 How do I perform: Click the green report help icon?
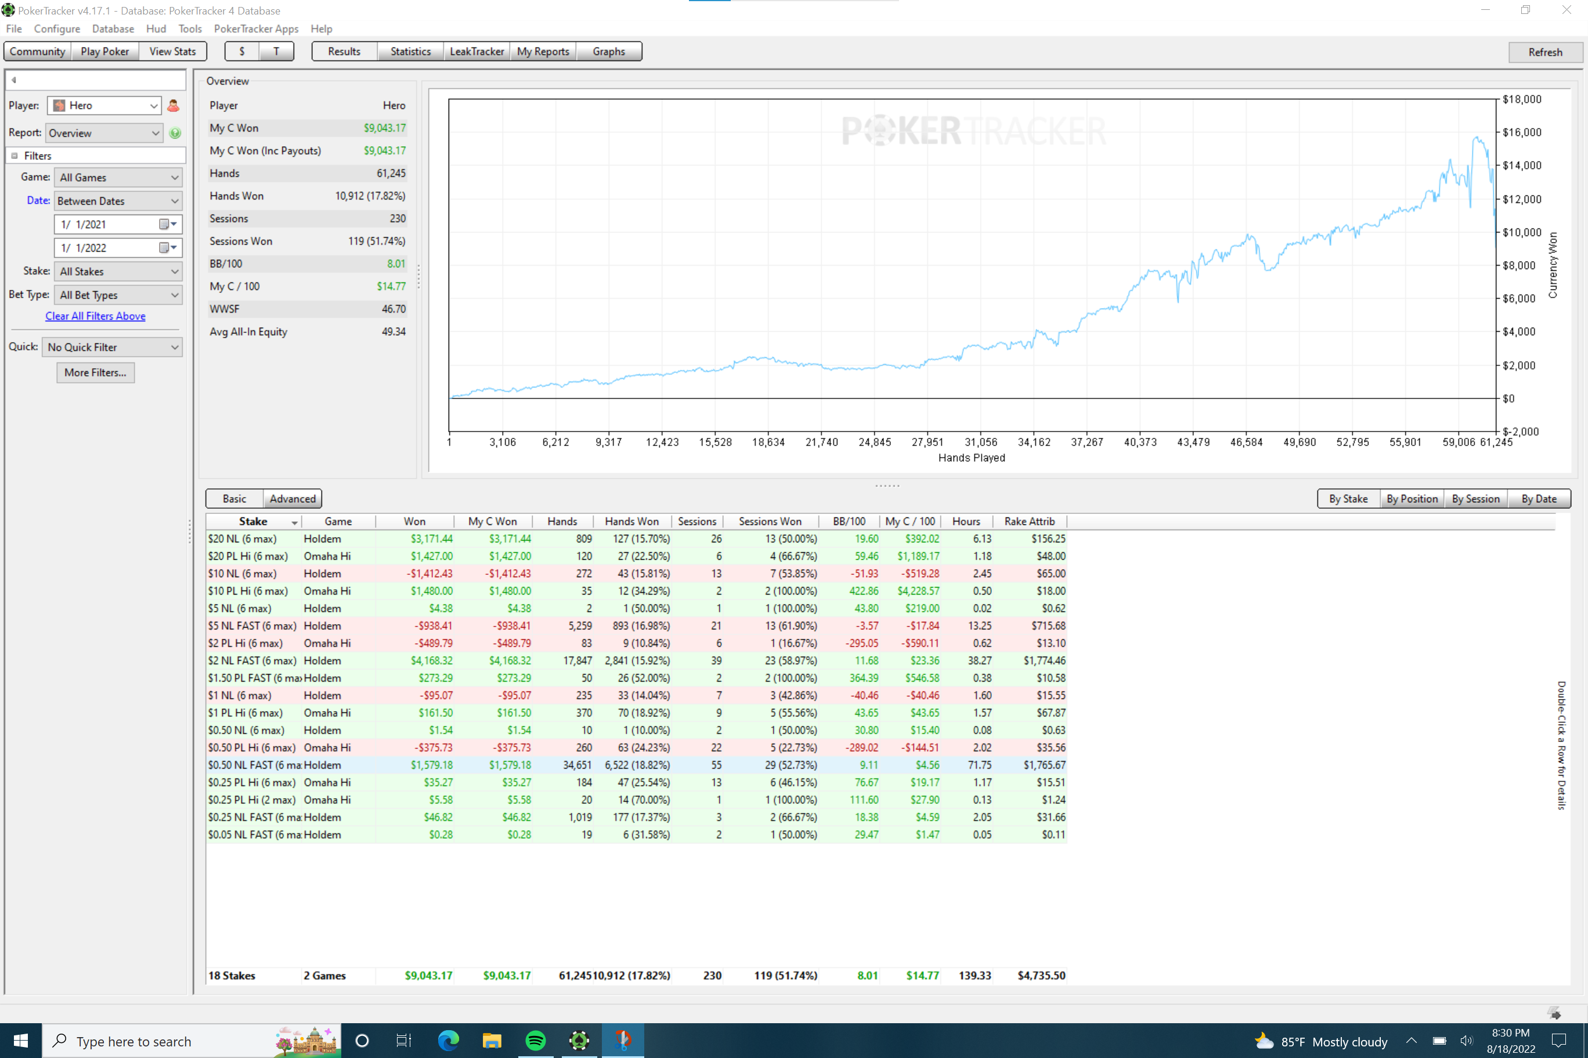tap(175, 133)
